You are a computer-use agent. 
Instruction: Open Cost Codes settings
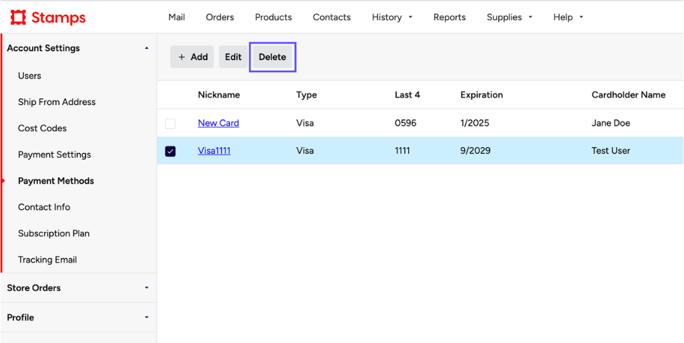[42, 128]
